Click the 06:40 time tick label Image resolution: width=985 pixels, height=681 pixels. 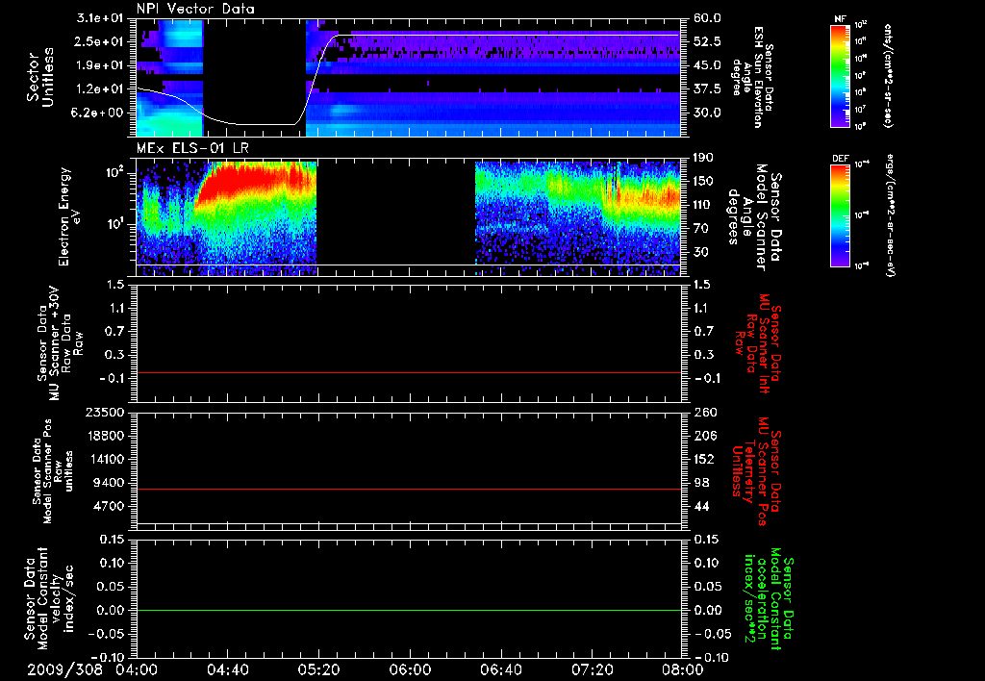tap(500, 669)
